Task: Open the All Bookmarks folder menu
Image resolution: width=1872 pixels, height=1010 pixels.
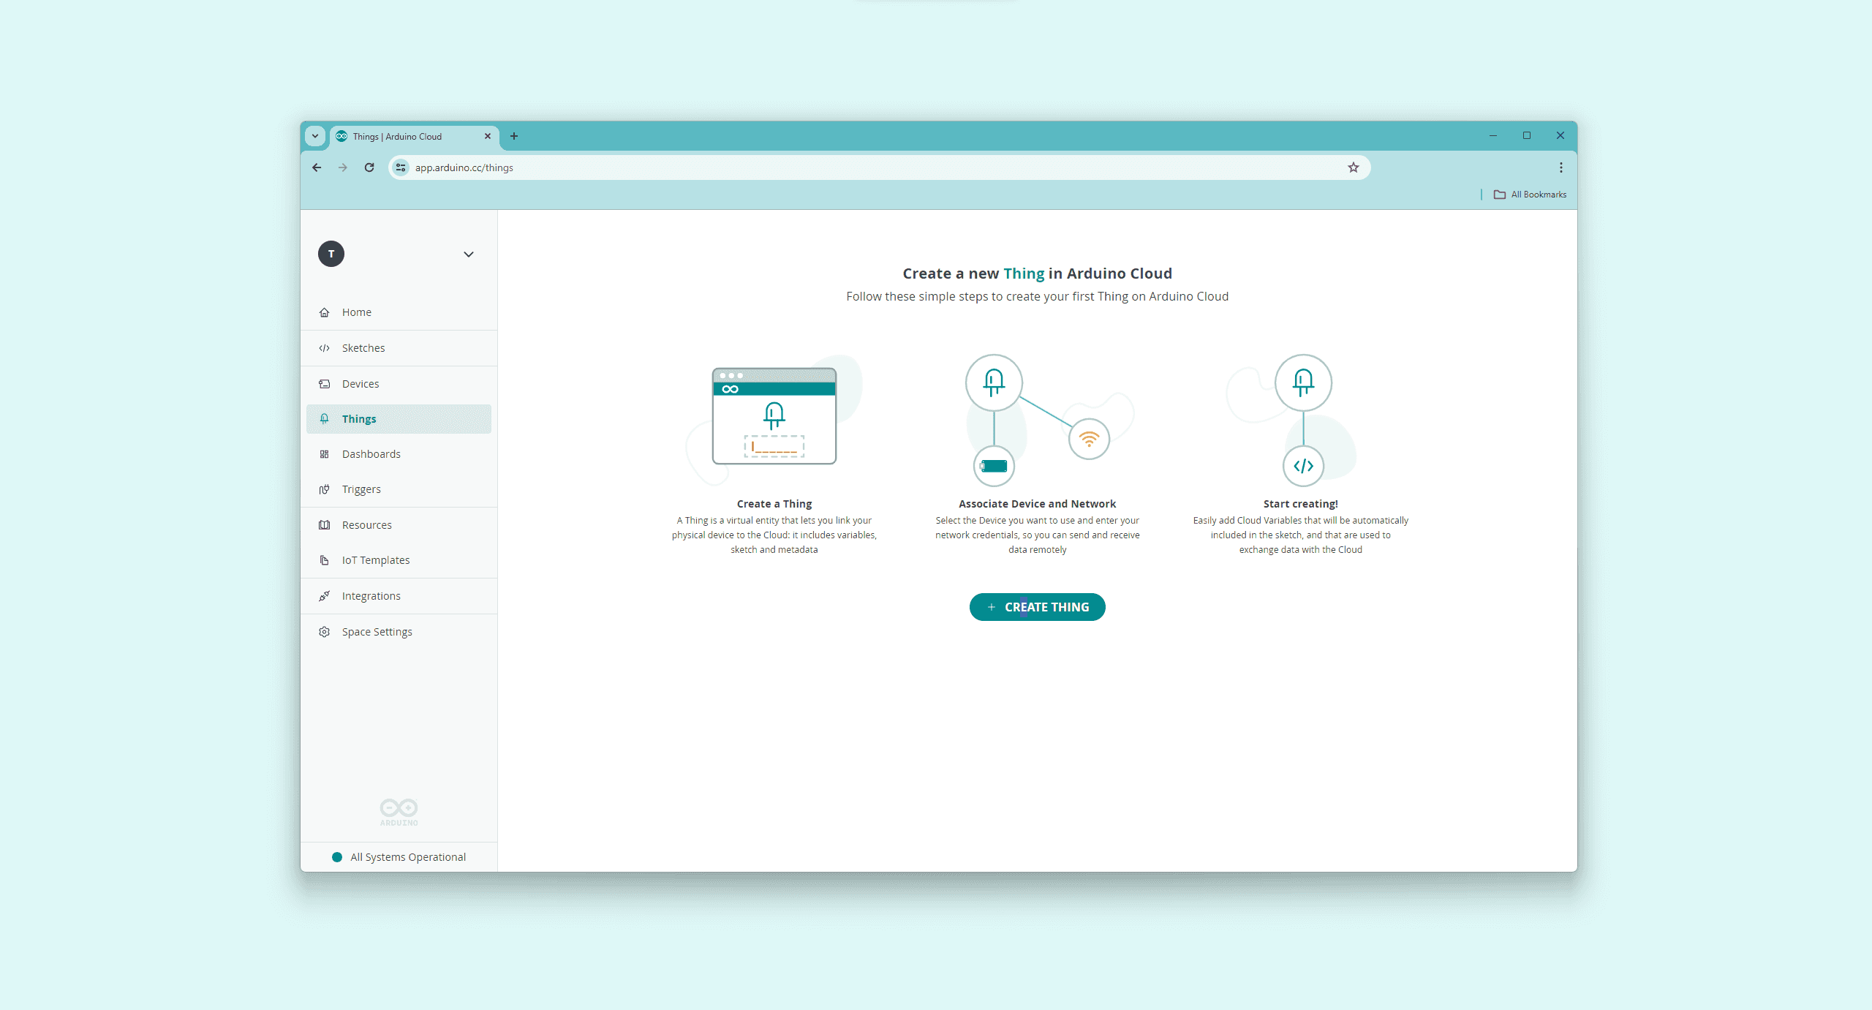Action: 1530,194
